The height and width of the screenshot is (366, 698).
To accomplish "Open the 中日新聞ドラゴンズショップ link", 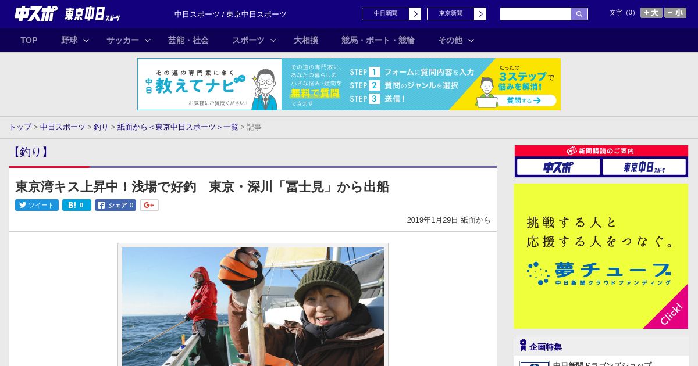I will [601, 364].
